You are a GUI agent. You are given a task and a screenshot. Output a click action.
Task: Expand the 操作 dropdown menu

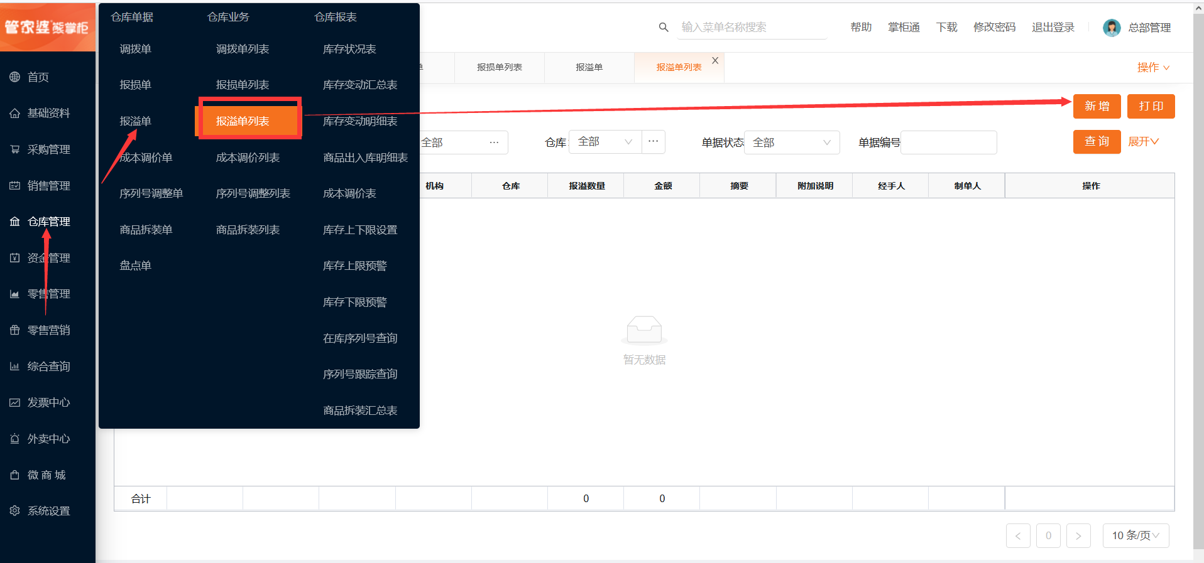coord(1153,67)
